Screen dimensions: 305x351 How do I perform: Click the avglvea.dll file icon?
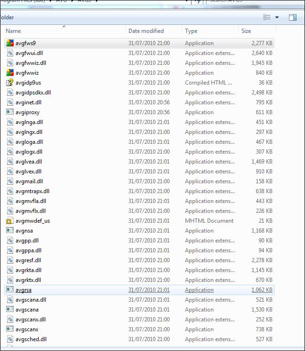(x=10, y=161)
